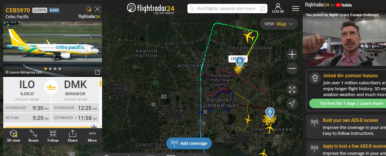This screenshot has width=386, height=156.
Task: Show the flight Route
Action: (33, 136)
